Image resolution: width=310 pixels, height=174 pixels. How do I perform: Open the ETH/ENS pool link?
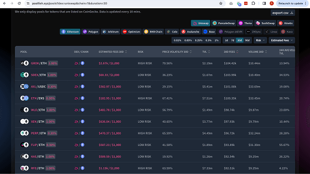click(x=38, y=98)
